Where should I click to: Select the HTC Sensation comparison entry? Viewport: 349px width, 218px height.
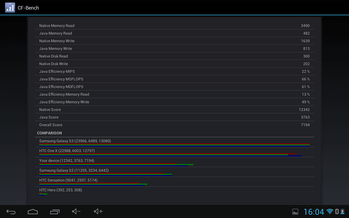point(174,182)
